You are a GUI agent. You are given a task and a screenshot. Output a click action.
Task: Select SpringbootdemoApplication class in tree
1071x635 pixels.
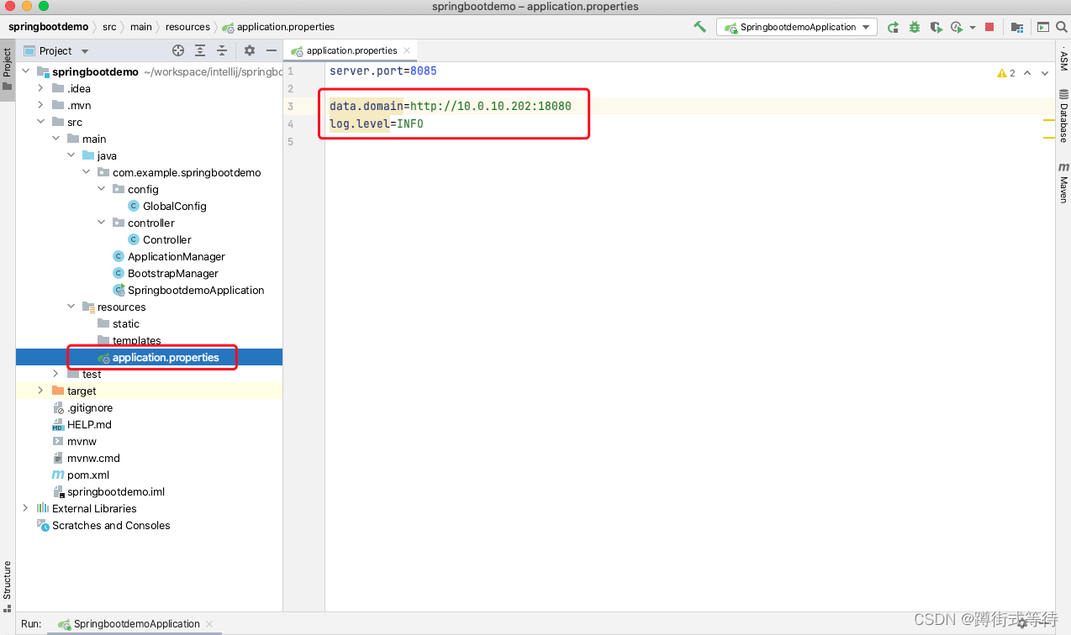coord(195,290)
